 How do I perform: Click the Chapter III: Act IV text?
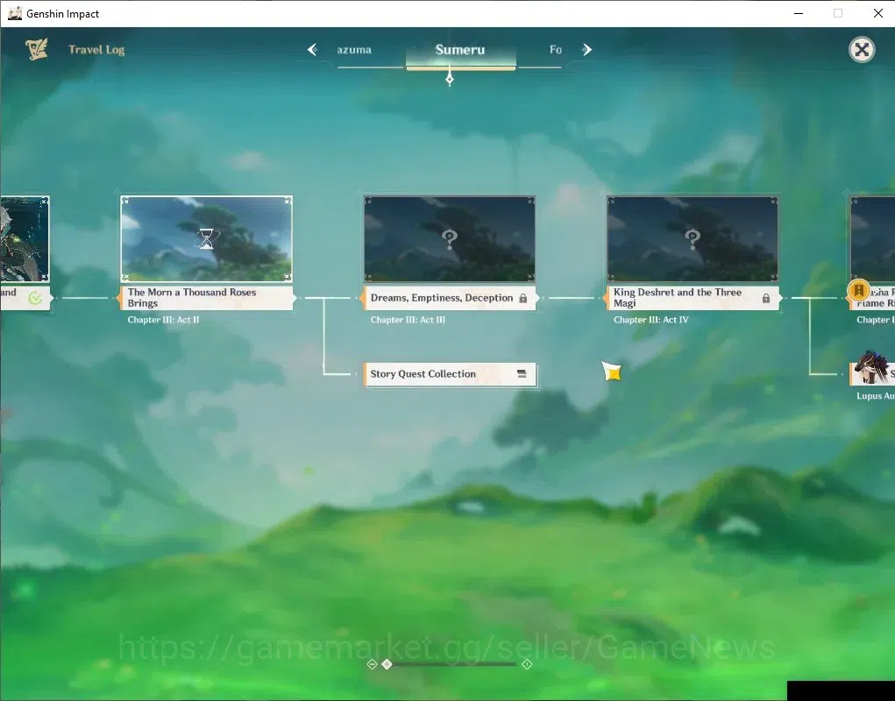[650, 320]
